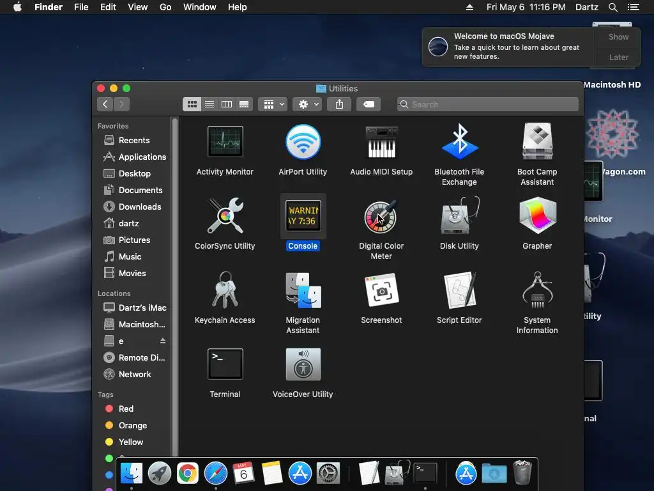The image size is (654, 491).
Task: Open the gear Action dropdown menu
Action: coord(308,104)
